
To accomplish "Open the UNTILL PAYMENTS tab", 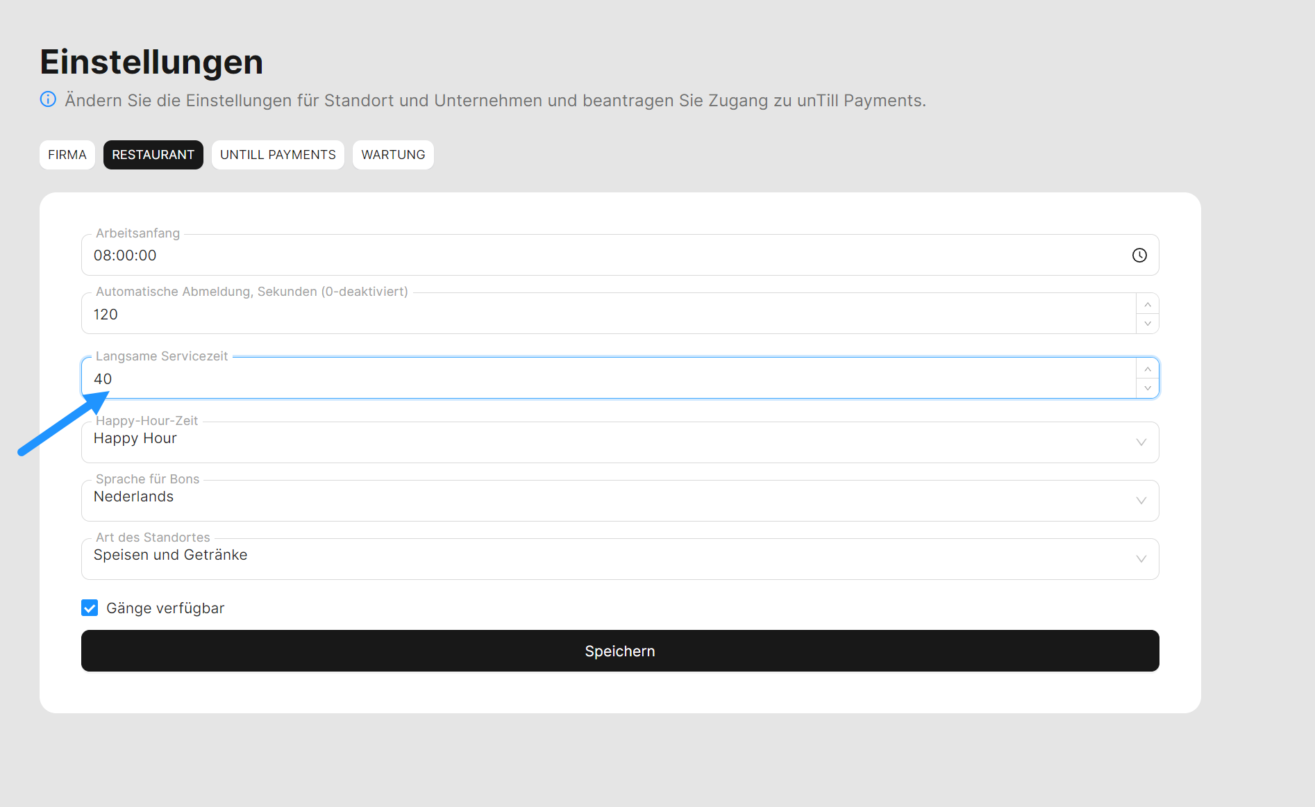I will (278, 155).
